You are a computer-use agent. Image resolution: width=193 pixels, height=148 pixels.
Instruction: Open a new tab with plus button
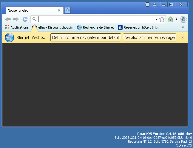pyautogui.click(x=68, y=10)
